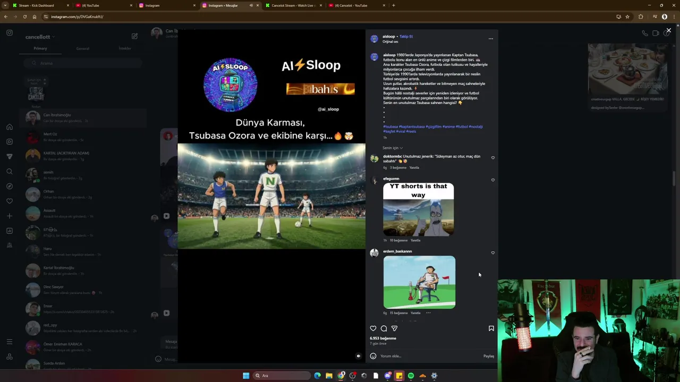Close the post overlay with X
The height and width of the screenshot is (382, 680).
(x=668, y=31)
